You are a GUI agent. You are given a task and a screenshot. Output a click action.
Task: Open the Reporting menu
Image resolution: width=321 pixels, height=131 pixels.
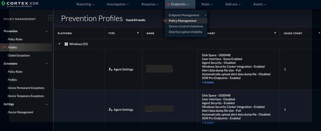[85, 4]
